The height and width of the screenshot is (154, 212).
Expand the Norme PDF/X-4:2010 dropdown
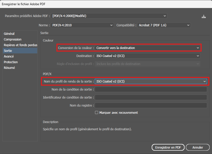82,25
